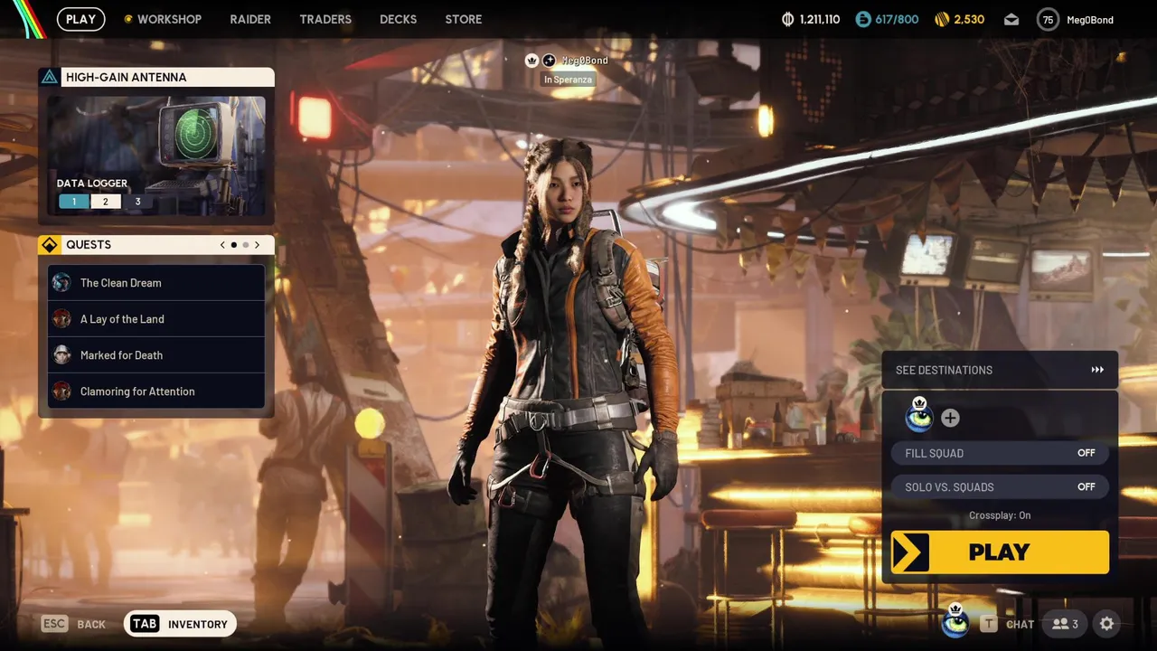1157x651 pixels.
Task: Toggle Fill Squad setting
Action: (1000, 453)
